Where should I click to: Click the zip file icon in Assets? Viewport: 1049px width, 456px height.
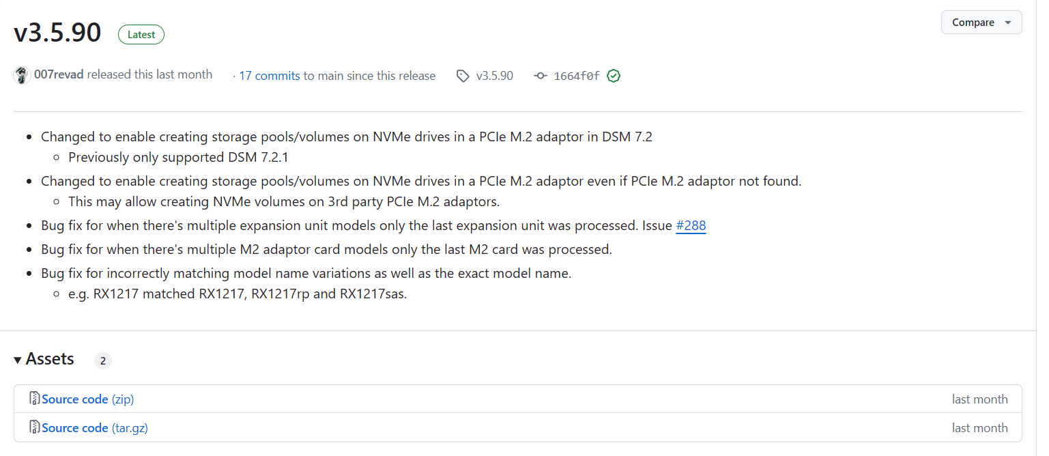pyautogui.click(x=34, y=399)
